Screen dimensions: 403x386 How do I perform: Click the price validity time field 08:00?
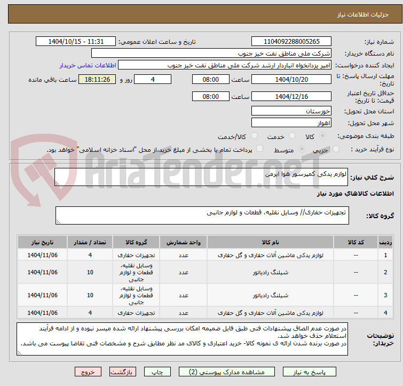click(211, 96)
